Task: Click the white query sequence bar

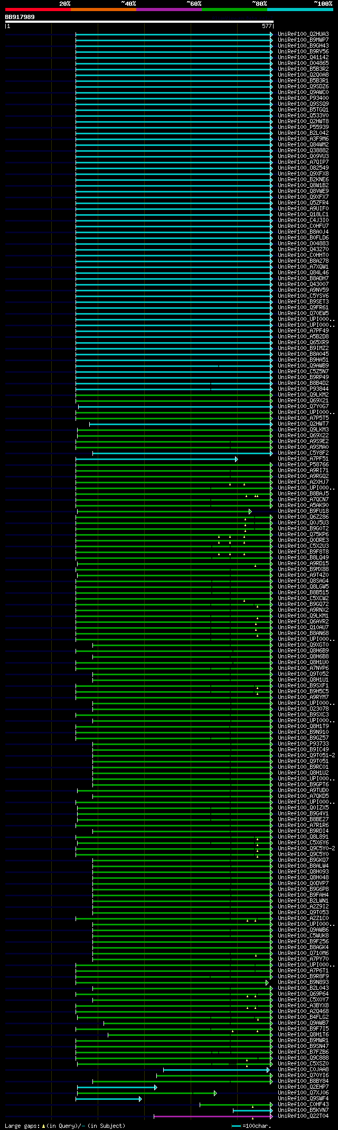Action: (x=139, y=22)
